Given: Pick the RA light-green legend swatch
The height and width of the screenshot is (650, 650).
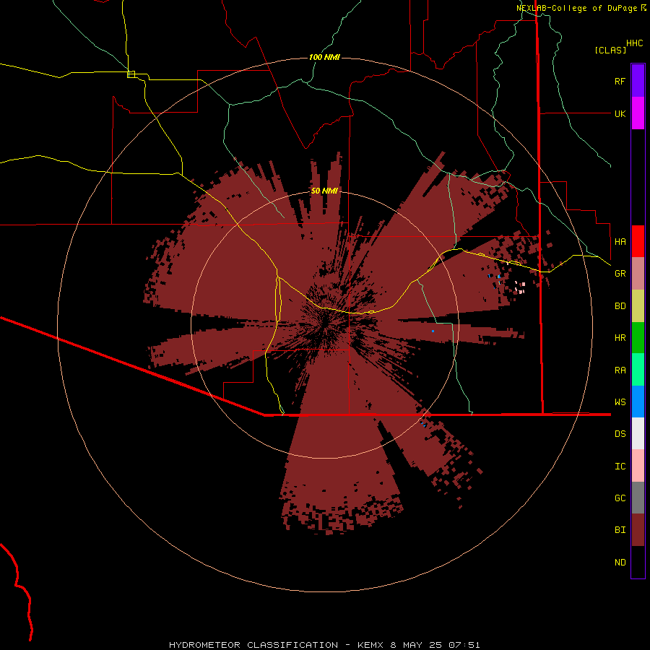Looking at the screenshot, I should [638, 370].
